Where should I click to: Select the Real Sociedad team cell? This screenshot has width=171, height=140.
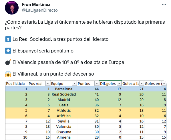tap(64, 94)
